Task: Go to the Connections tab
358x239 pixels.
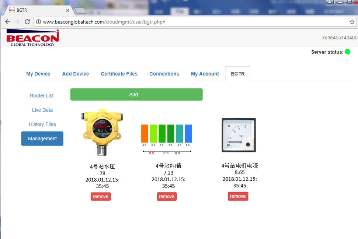Action: pos(164,74)
